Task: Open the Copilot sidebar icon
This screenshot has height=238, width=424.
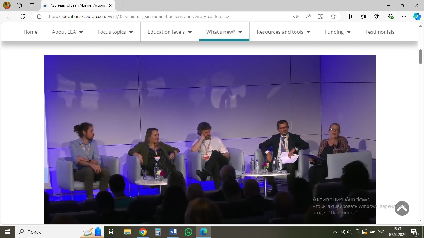Action: pos(417,17)
